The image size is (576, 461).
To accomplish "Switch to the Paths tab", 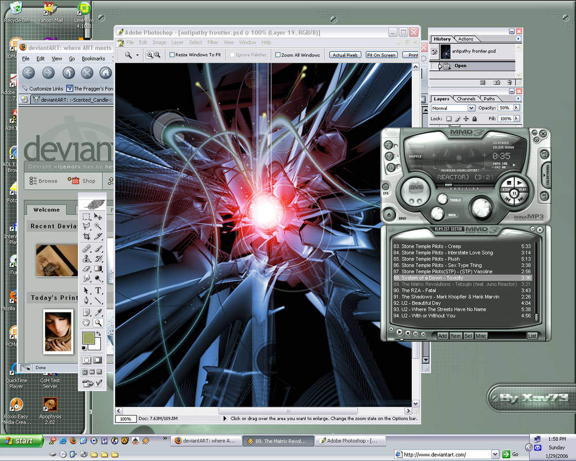I will point(489,99).
